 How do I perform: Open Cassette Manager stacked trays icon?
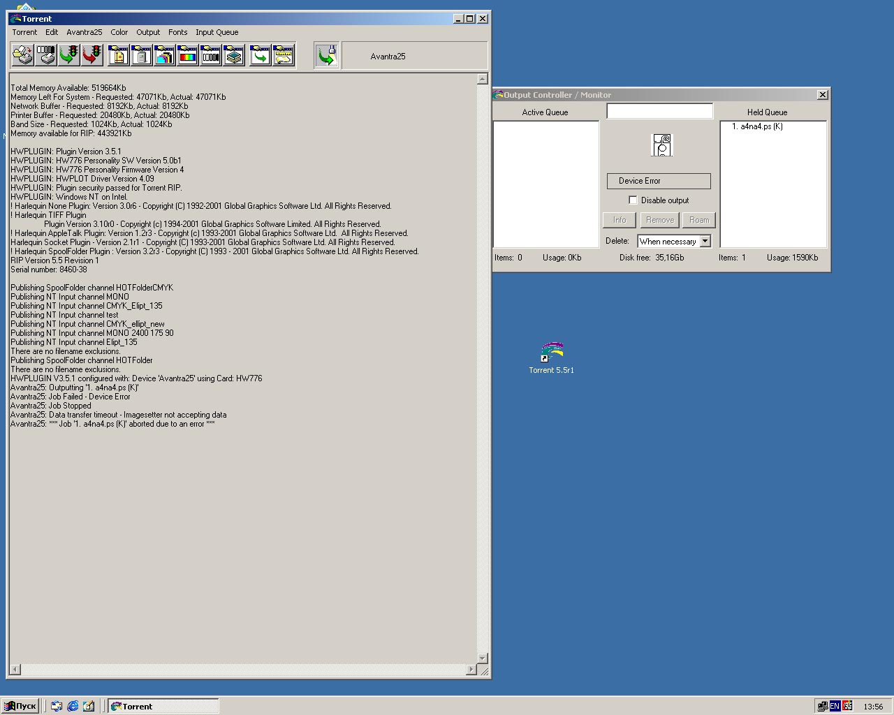(234, 55)
